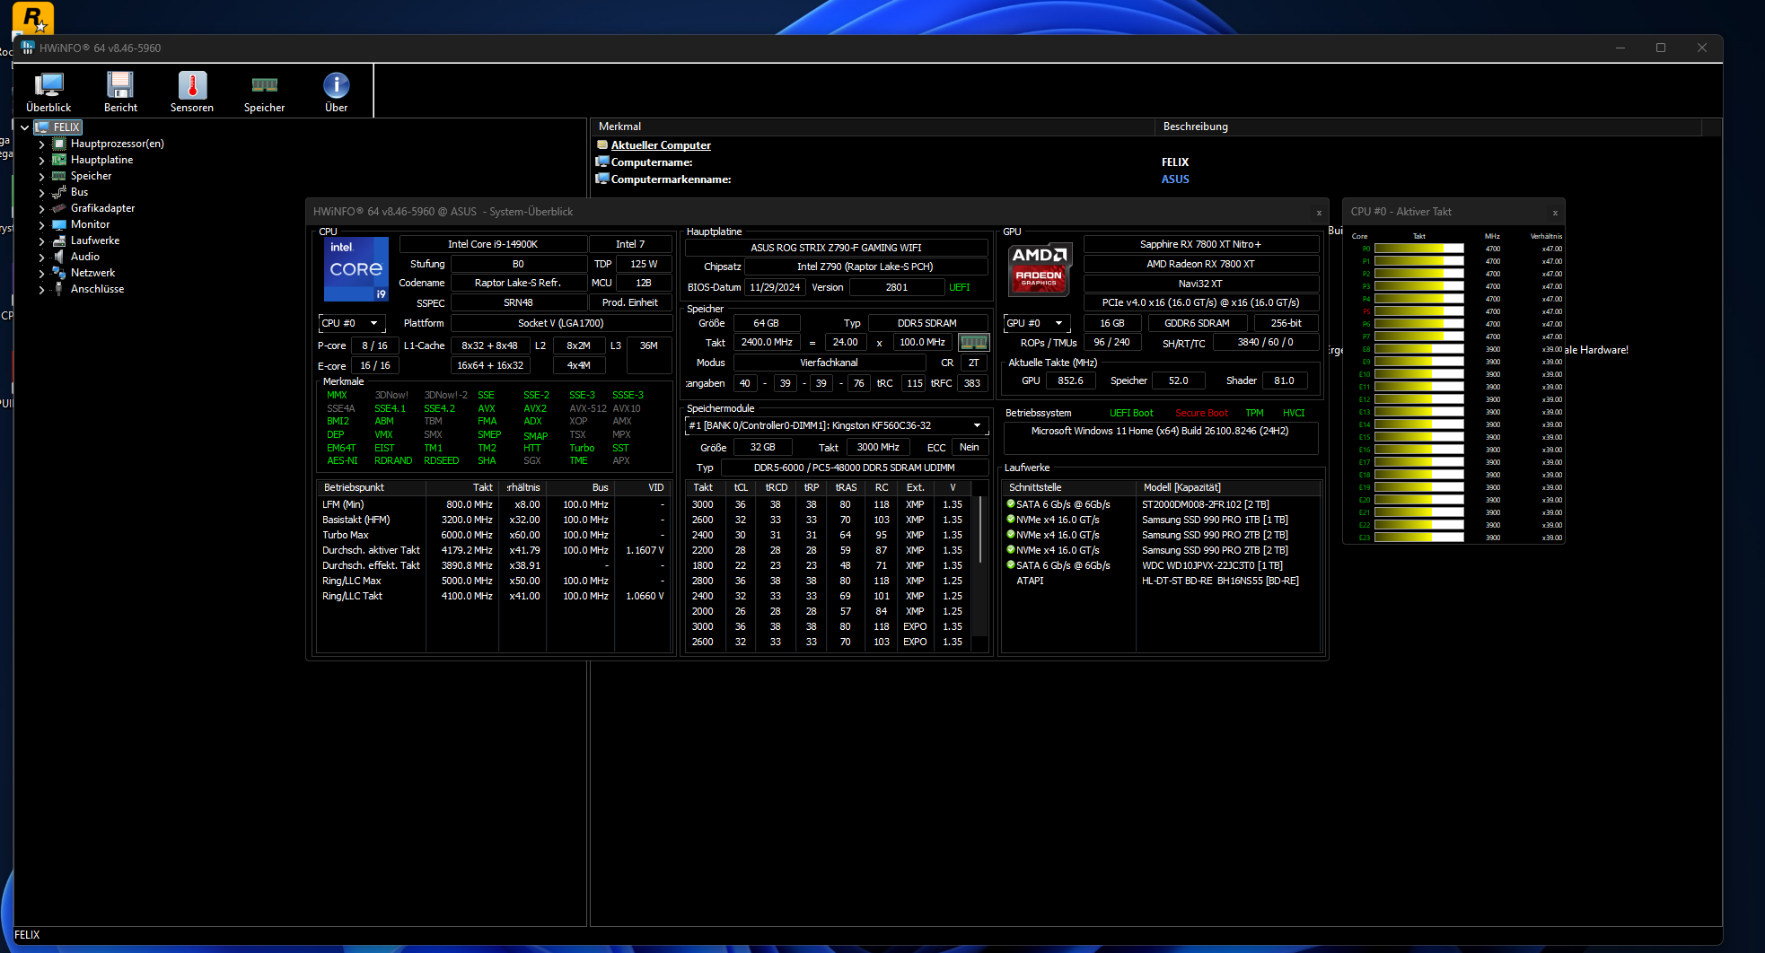Close the CPU #0 Aktiver Takt window

[x=1555, y=213]
